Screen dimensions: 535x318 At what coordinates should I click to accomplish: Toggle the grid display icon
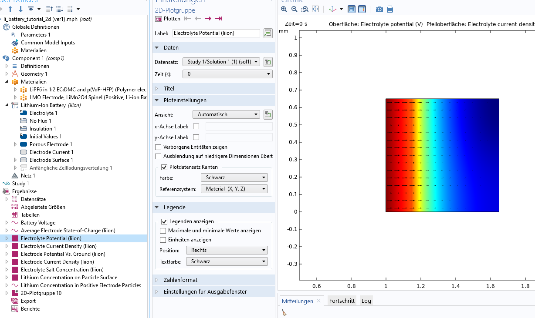tap(352, 9)
